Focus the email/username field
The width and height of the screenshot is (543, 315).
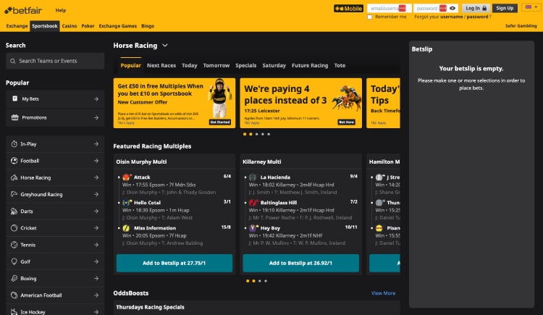point(390,8)
